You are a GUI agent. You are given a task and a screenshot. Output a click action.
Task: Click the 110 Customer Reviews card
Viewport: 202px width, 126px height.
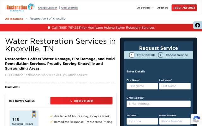pos(24,118)
